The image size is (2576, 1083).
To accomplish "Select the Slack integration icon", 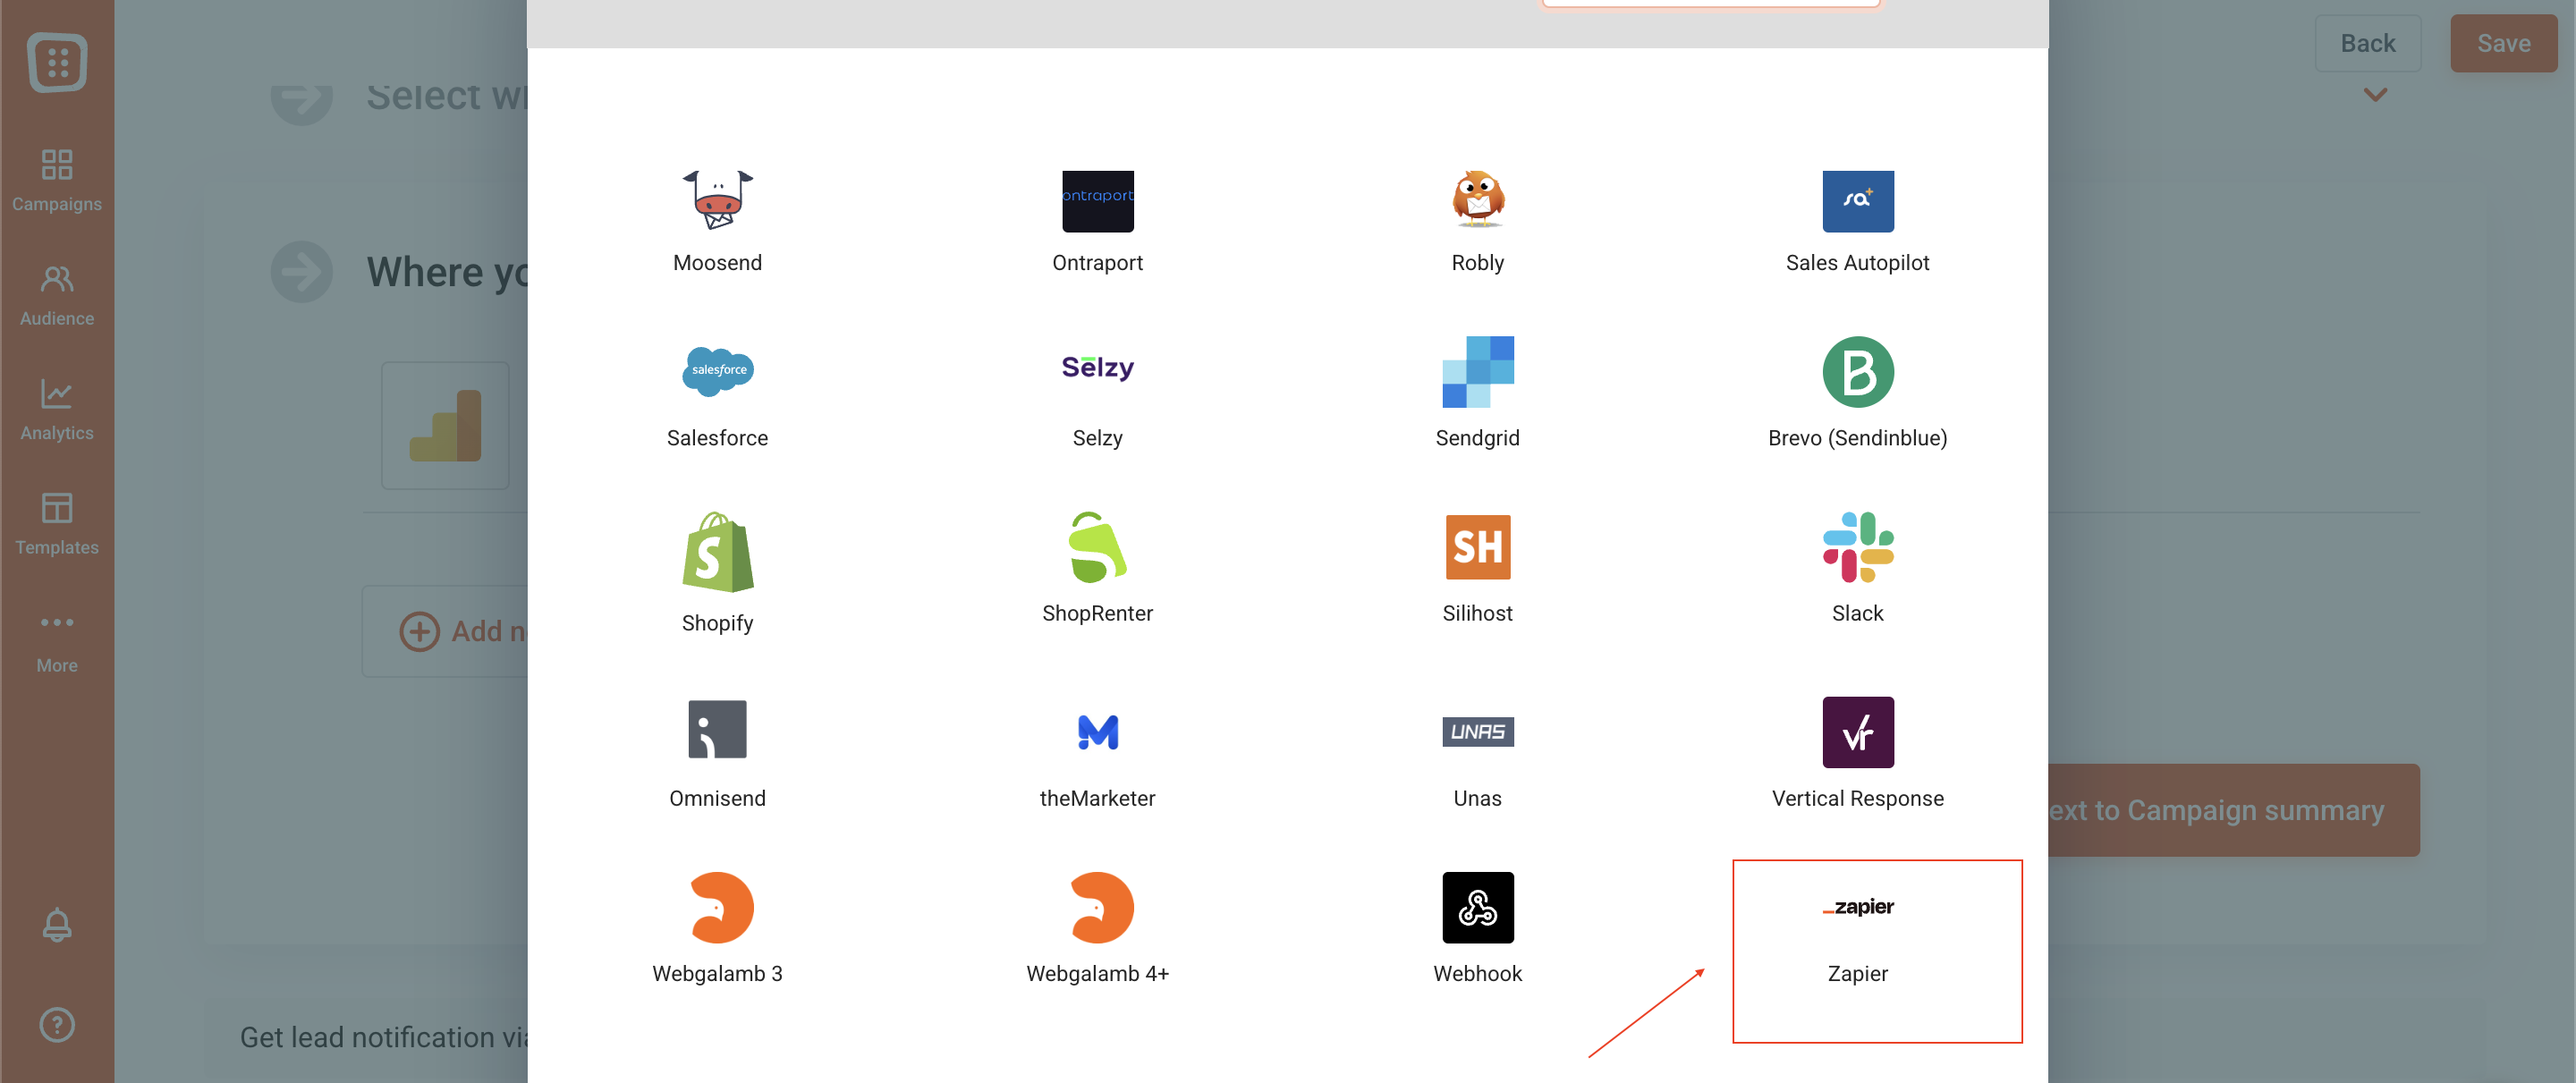I will (x=1857, y=547).
